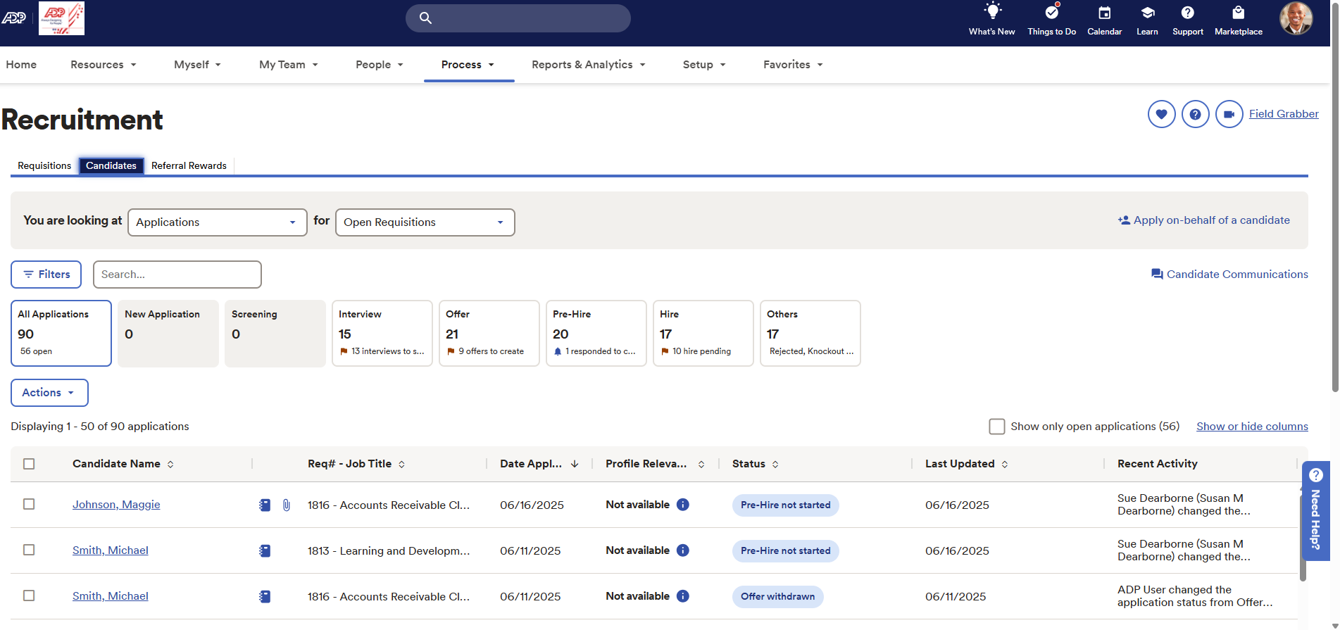Open the Need Help? side panel
Viewport: 1340px width, 630px height.
click(1315, 510)
